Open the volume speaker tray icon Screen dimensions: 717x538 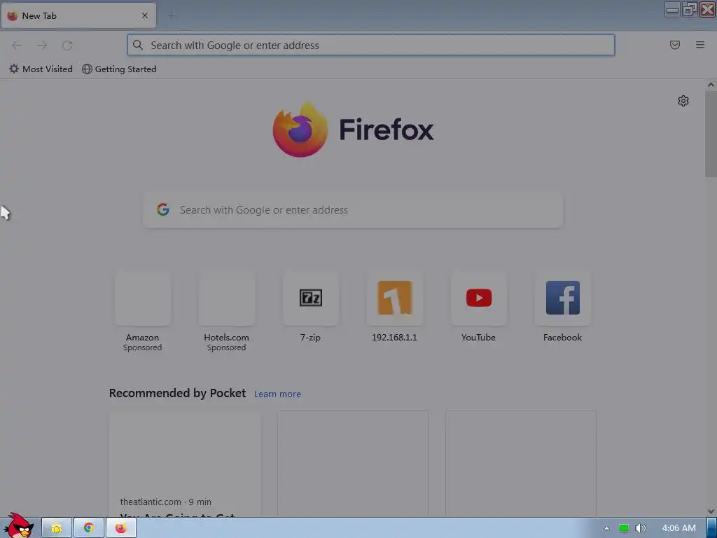[640, 528]
